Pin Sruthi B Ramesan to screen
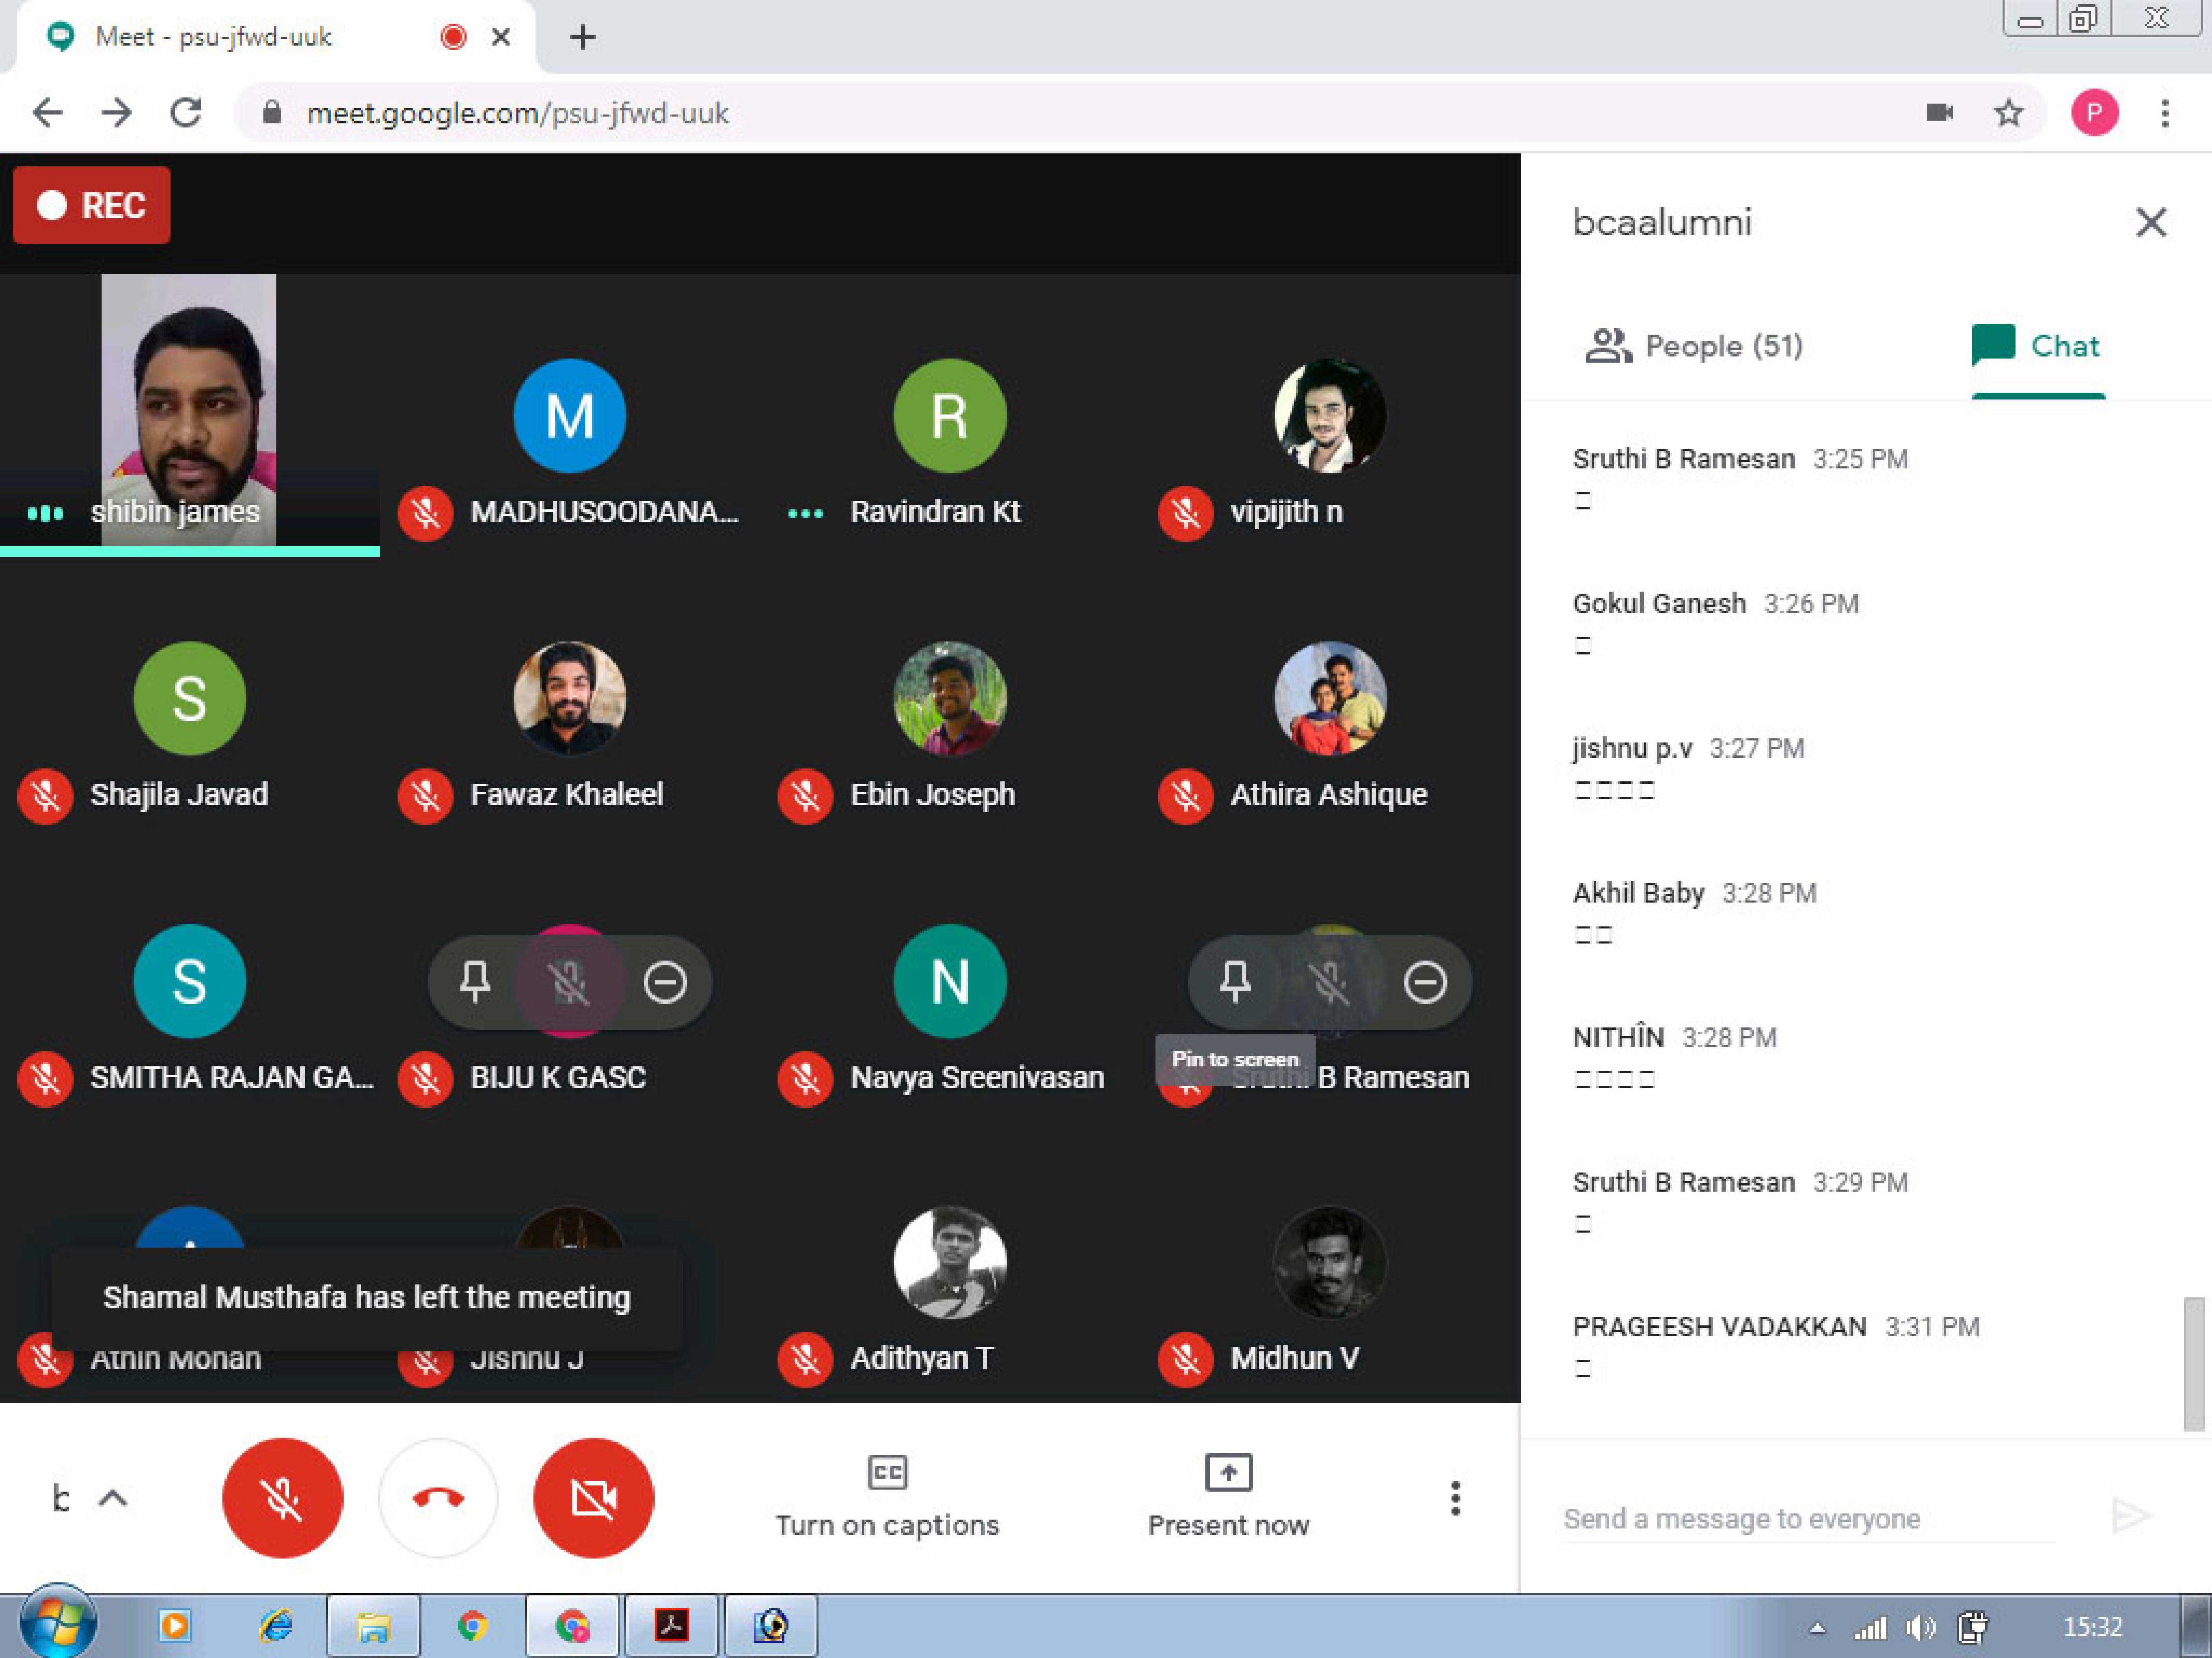Image resolution: width=2212 pixels, height=1658 pixels. 1235,981
